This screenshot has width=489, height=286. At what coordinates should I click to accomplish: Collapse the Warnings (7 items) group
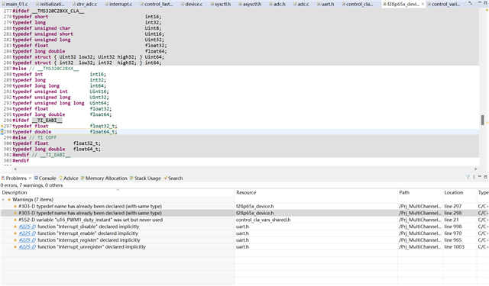pyautogui.click(x=3, y=200)
